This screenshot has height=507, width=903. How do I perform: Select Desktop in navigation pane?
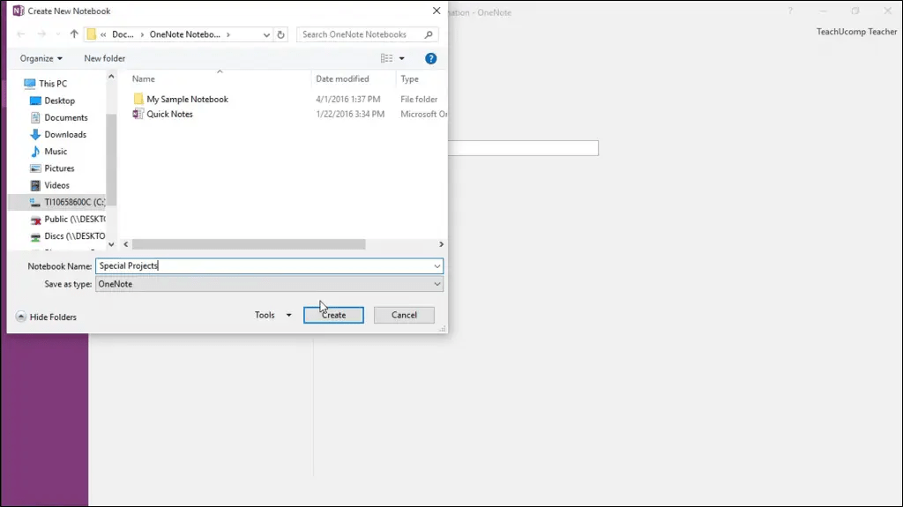pyautogui.click(x=60, y=101)
